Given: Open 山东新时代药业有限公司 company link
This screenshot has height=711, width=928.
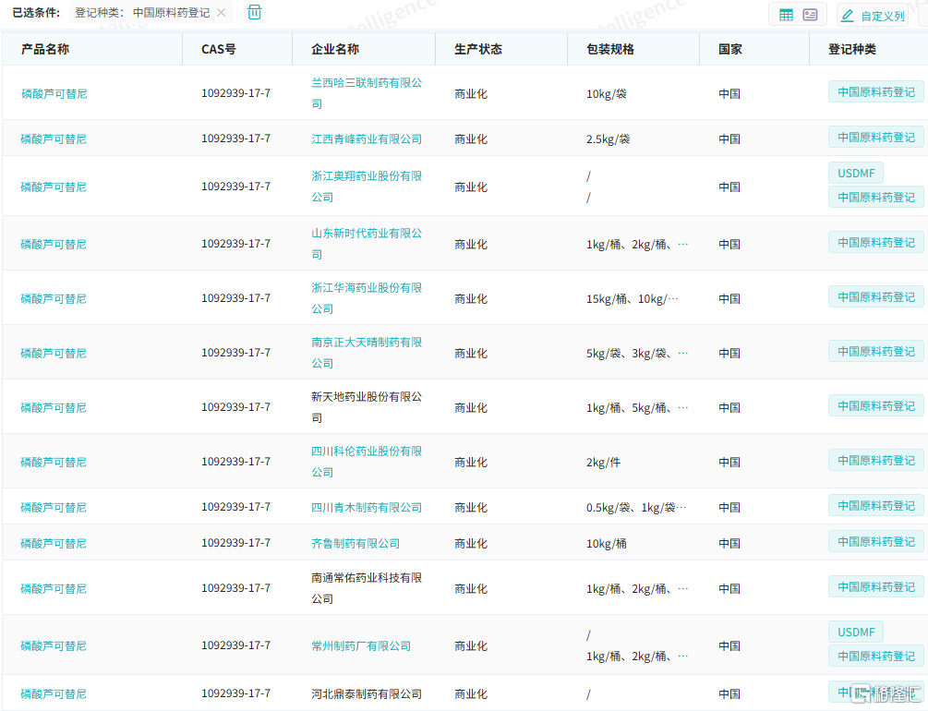Looking at the screenshot, I should (x=367, y=244).
